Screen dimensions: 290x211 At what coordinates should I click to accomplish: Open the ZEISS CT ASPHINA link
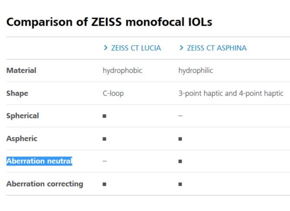coord(217,48)
